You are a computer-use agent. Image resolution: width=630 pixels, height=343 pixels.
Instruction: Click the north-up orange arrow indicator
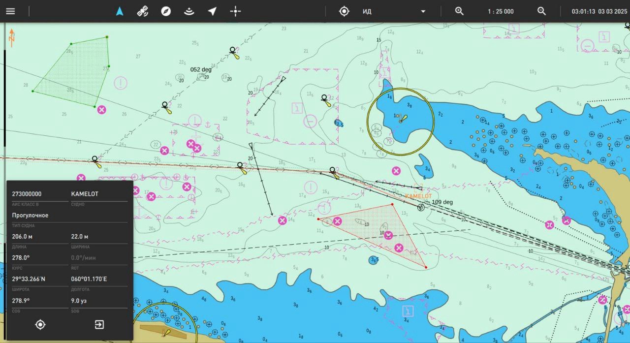pyautogui.click(x=11, y=37)
